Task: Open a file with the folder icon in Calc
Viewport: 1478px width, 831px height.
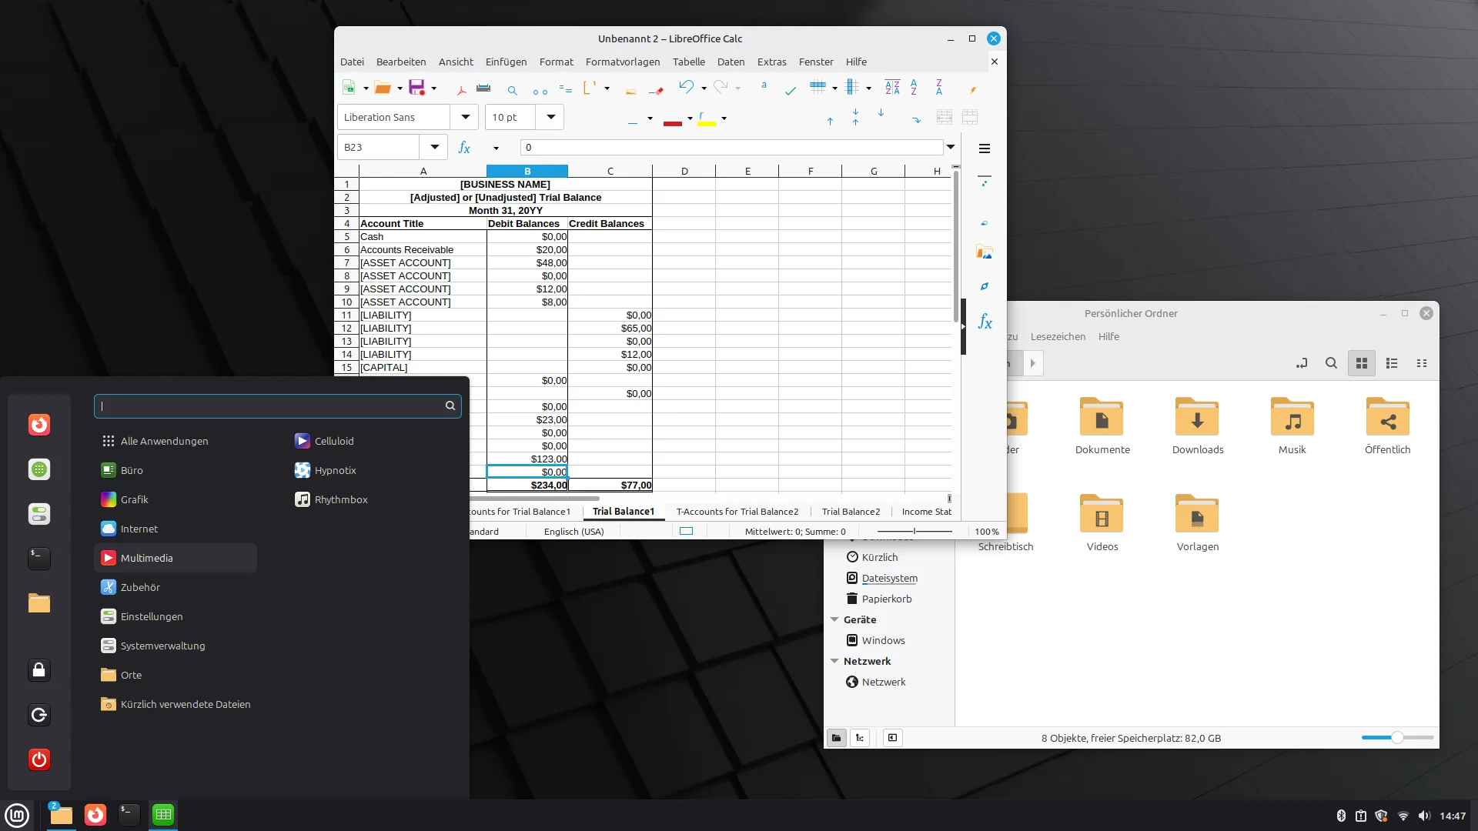Action: coord(383,88)
